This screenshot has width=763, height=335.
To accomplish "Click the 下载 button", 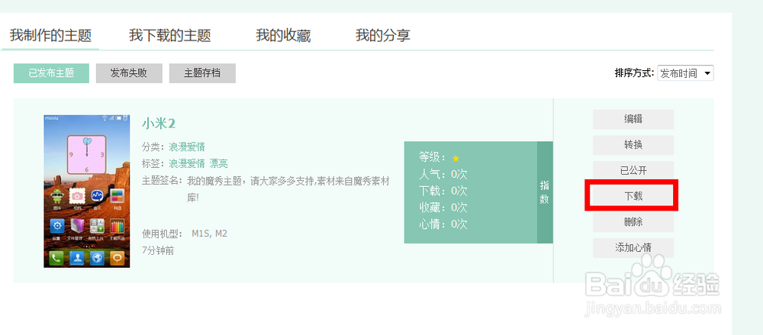I will (633, 196).
